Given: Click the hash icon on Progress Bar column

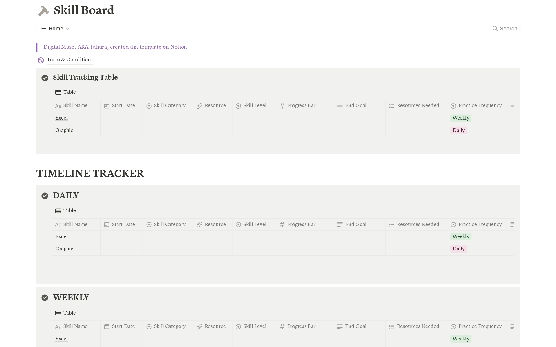Looking at the screenshot, I should click(282, 106).
